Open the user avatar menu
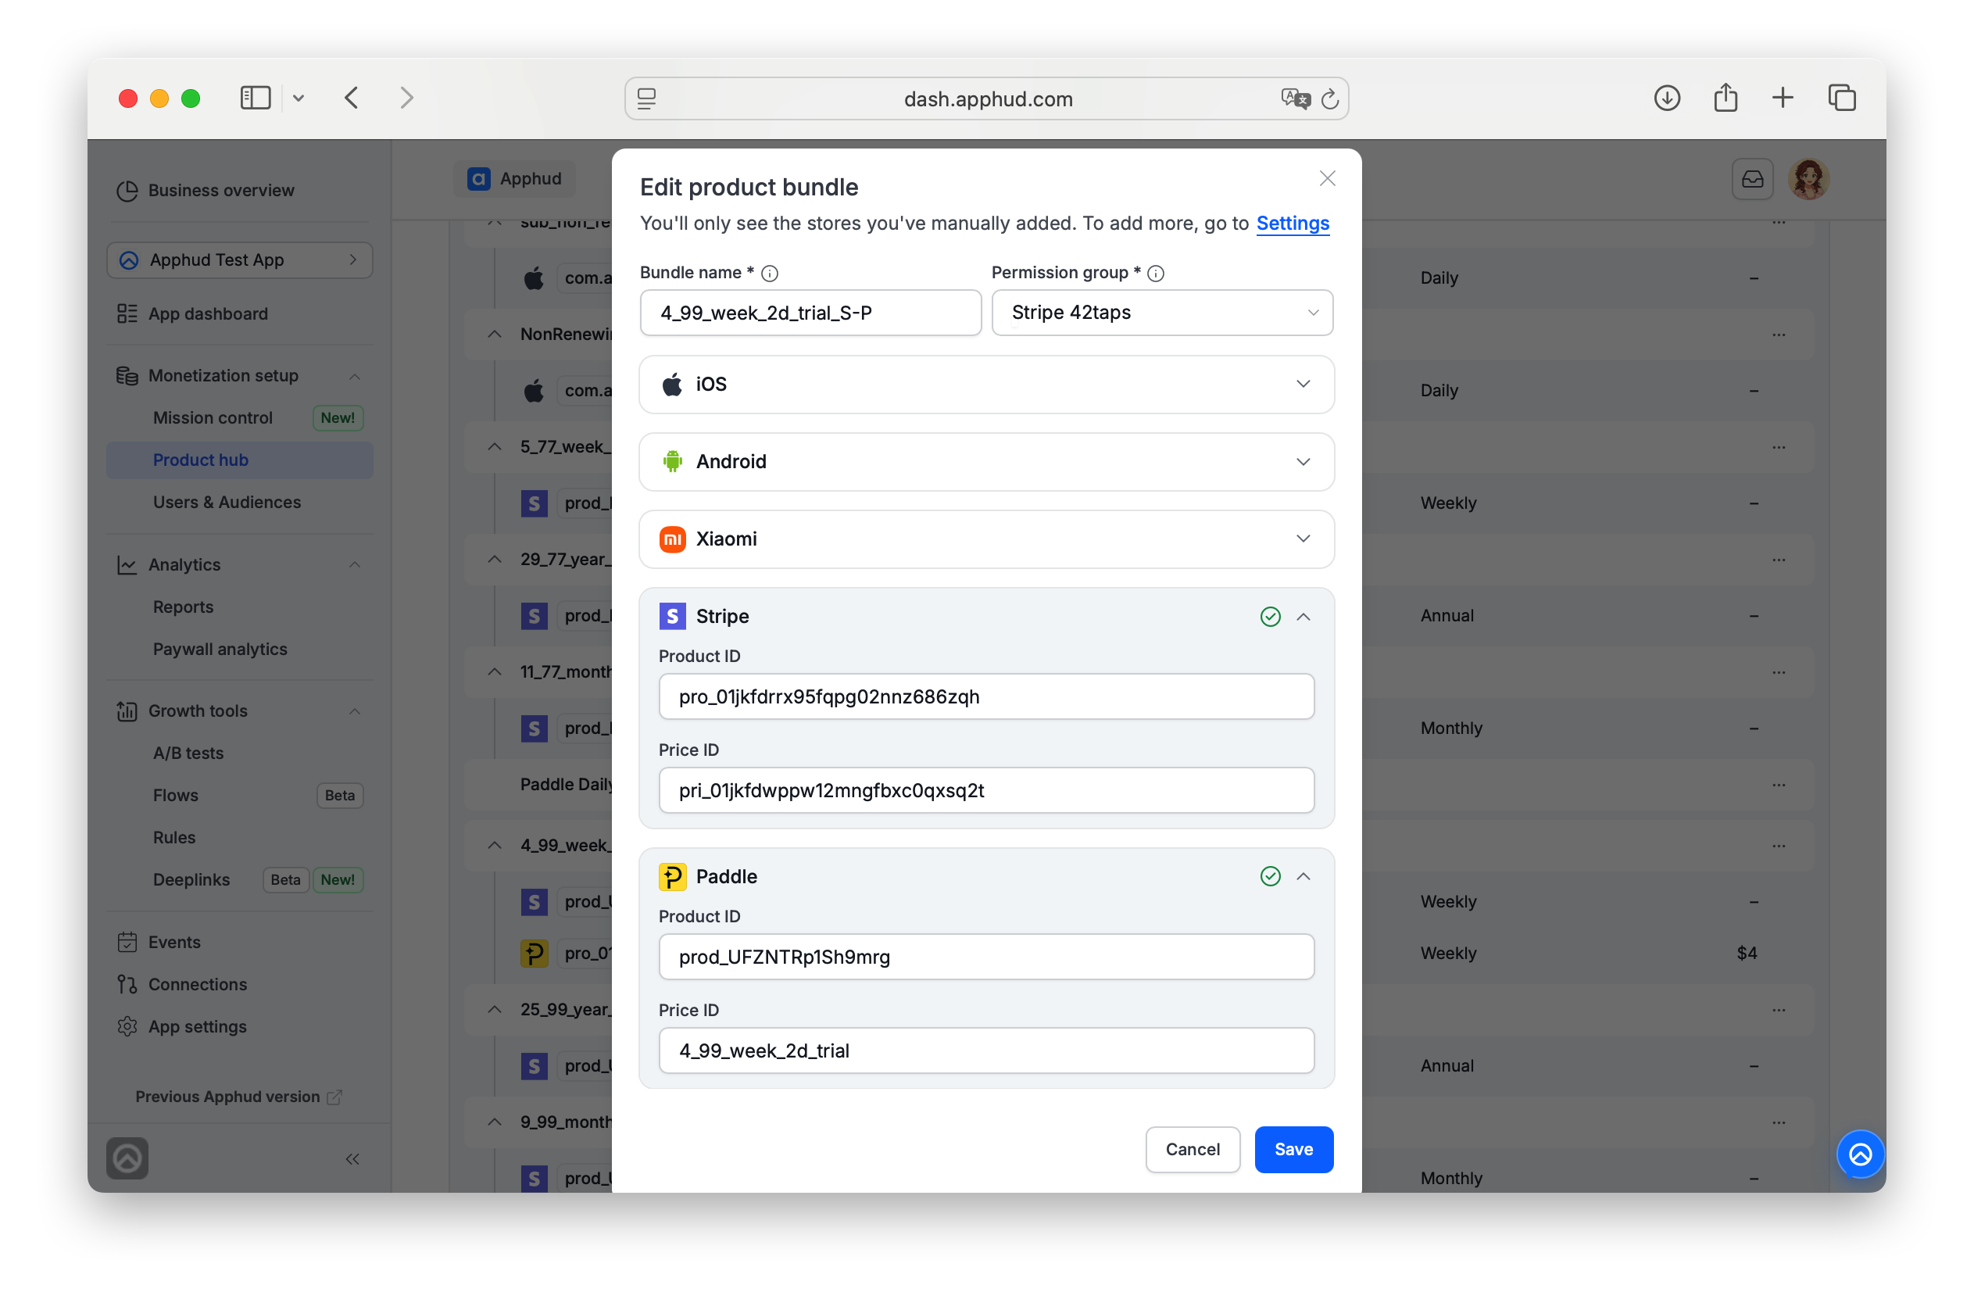Screen dimensions: 1974x1310 pyautogui.click(x=1808, y=179)
